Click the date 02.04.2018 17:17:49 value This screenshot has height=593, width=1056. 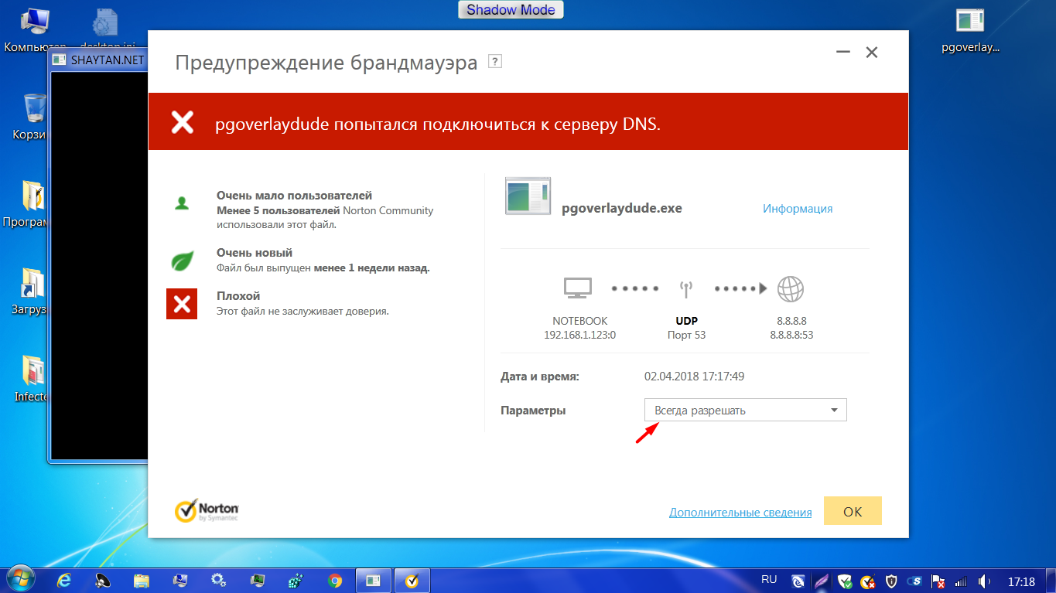pos(695,377)
